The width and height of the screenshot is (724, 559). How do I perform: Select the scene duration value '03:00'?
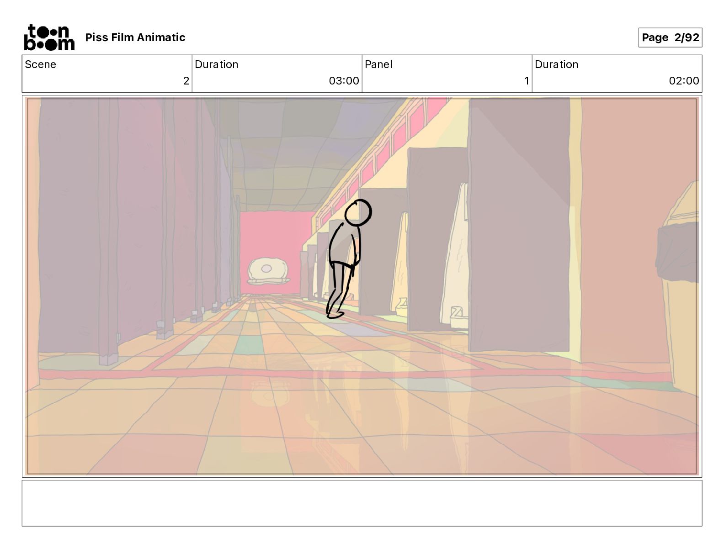(344, 81)
